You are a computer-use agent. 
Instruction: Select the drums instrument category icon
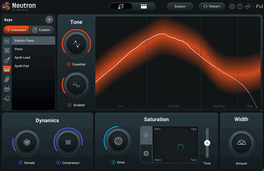point(7,88)
